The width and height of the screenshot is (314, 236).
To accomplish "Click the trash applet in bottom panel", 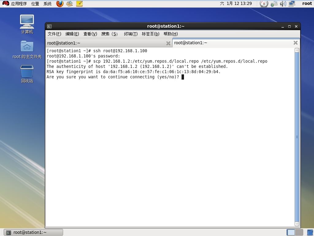I will 310,232.
